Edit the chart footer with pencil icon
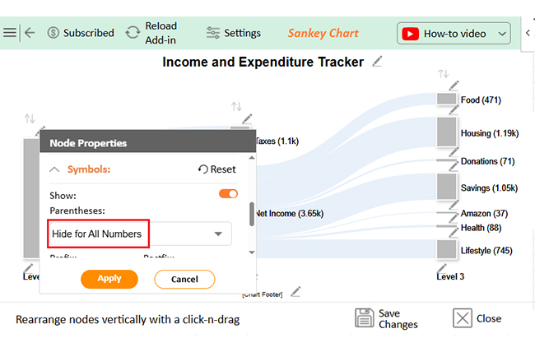 [295, 292]
